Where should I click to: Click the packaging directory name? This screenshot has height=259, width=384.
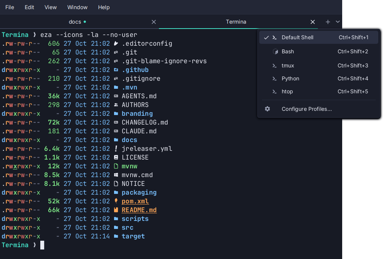139,192
